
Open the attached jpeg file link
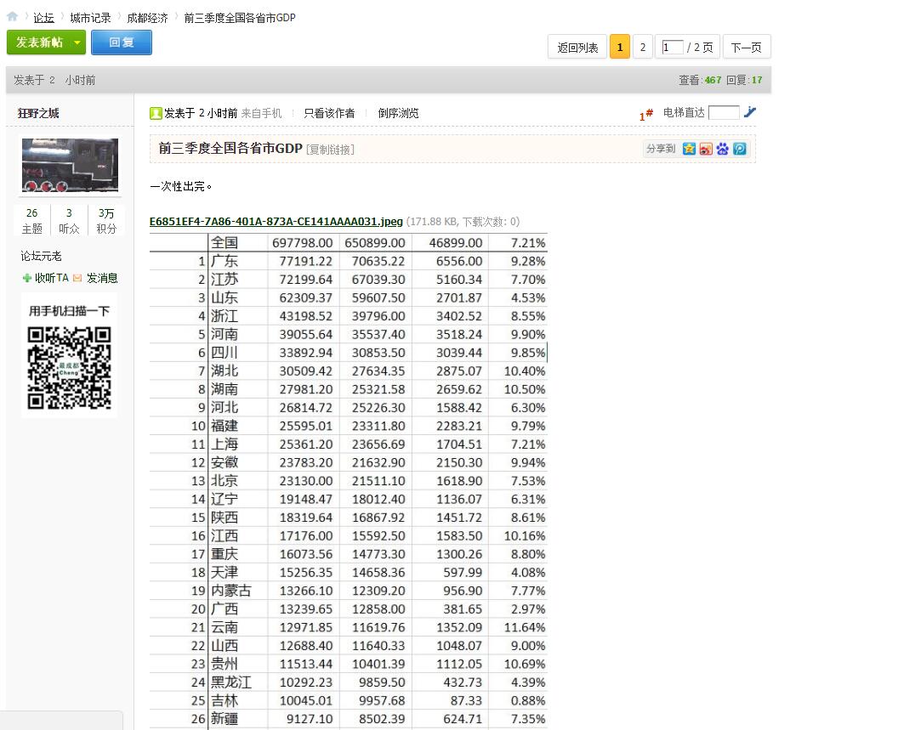[276, 222]
